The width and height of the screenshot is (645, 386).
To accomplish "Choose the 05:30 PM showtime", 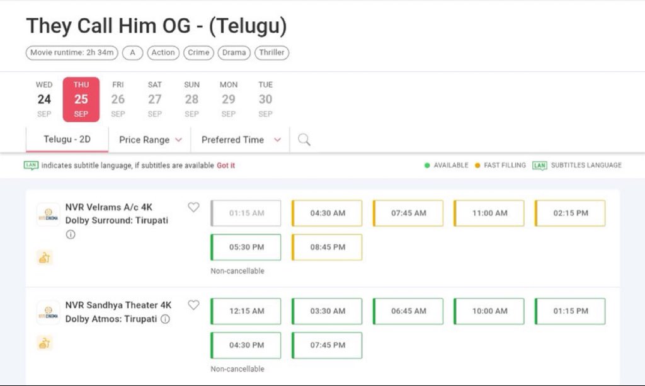I will (x=246, y=247).
